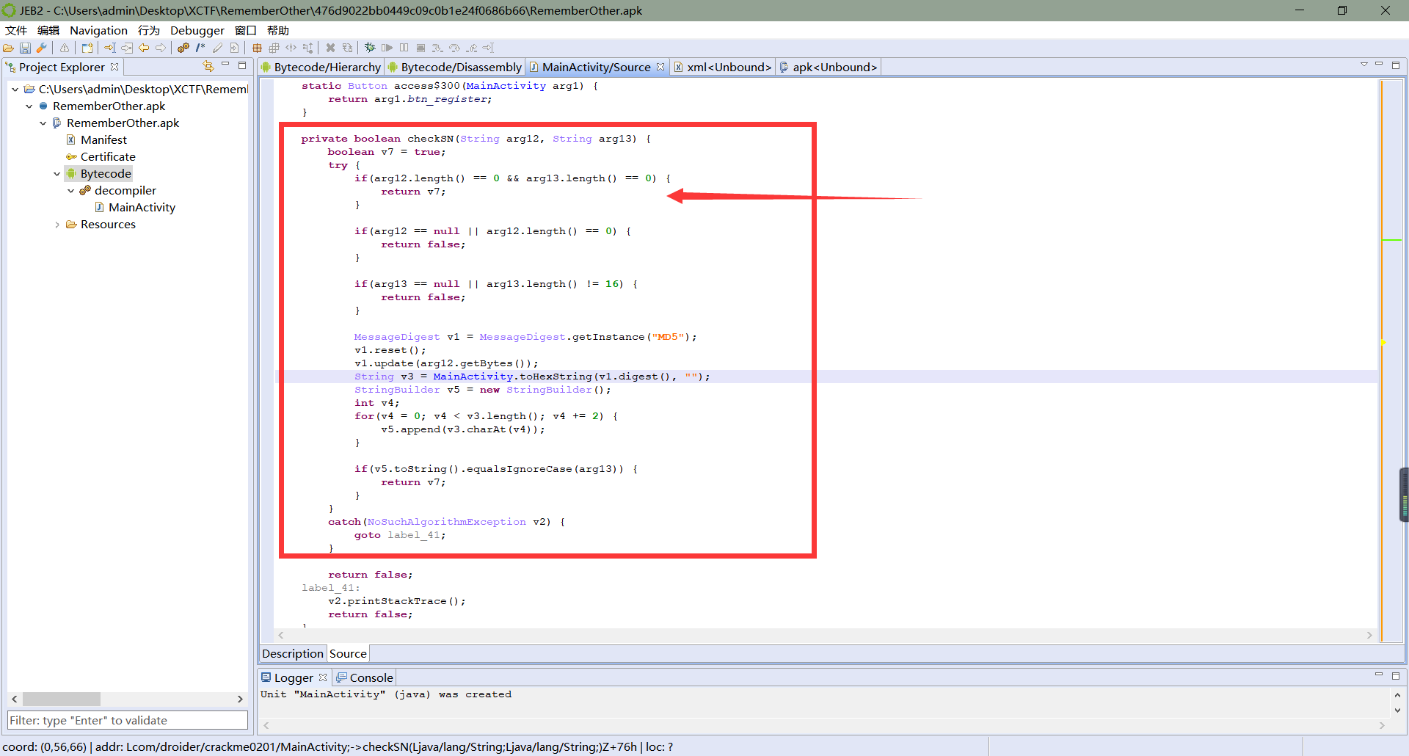Image resolution: width=1409 pixels, height=756 pixels.
Task: Select the Certificate tree item
Action: pyautogui.click(x=101, y=156)
